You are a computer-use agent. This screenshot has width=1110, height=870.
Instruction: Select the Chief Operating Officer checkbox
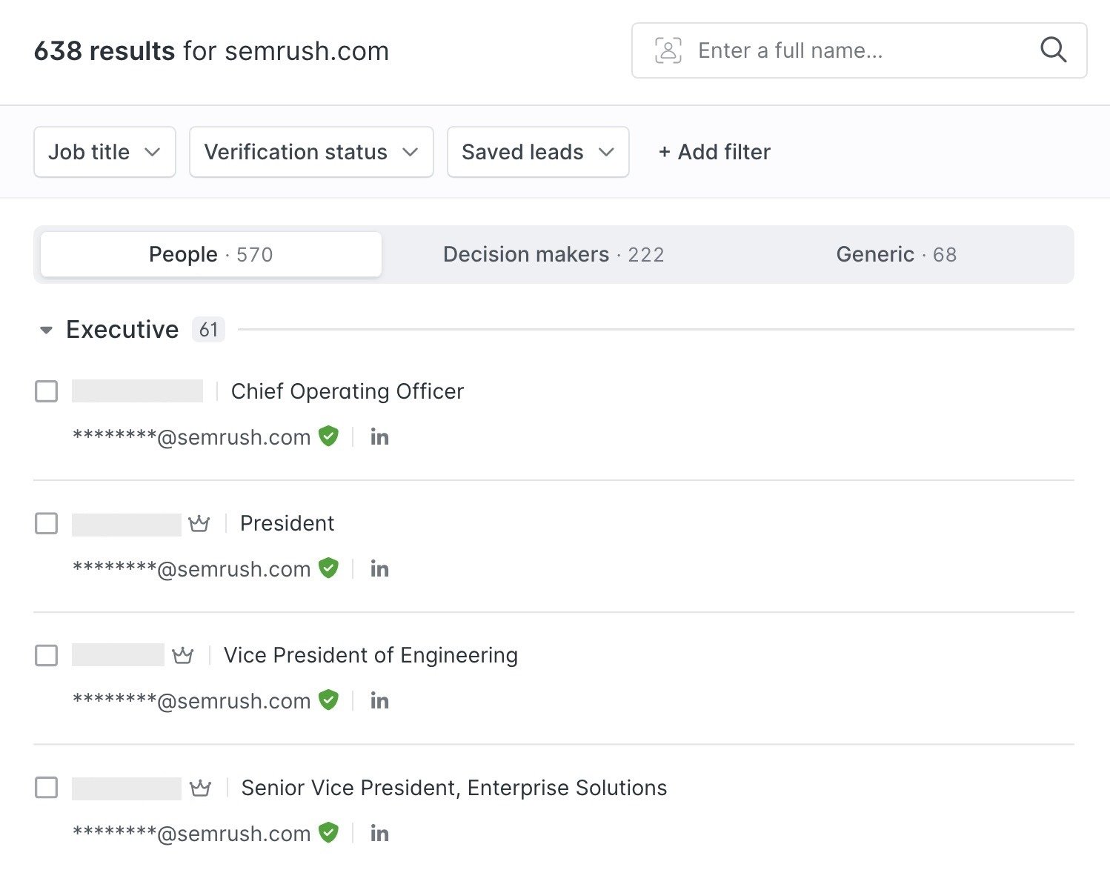coord(47,391)
